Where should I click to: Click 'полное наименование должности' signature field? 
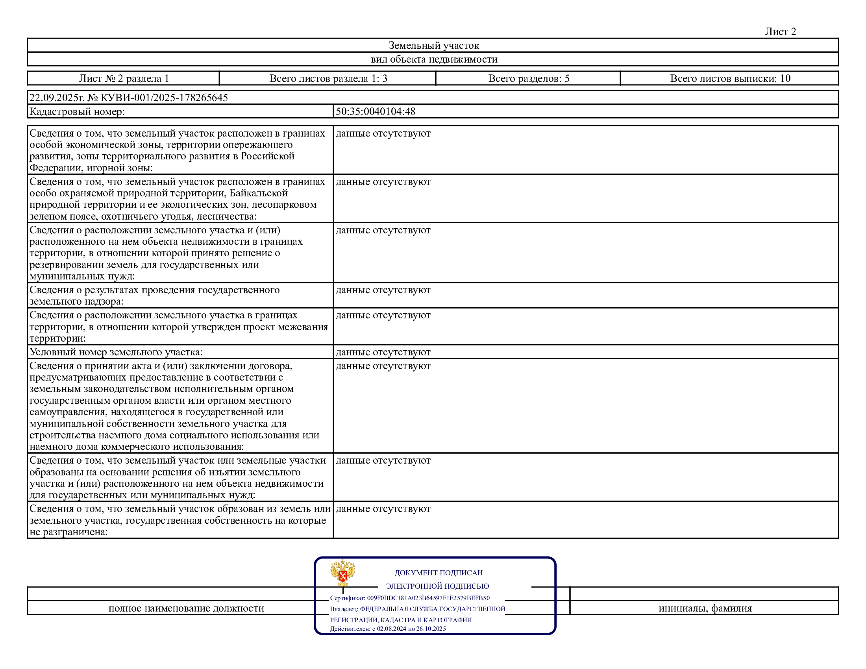click(186, 608)
